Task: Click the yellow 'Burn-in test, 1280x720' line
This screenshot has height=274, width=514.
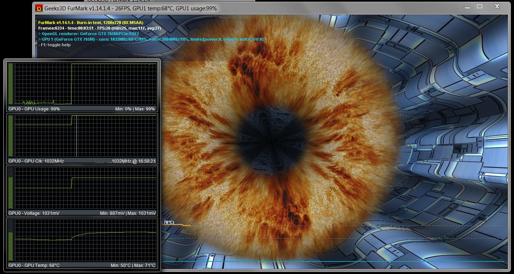Action: (x=91, y=23)
